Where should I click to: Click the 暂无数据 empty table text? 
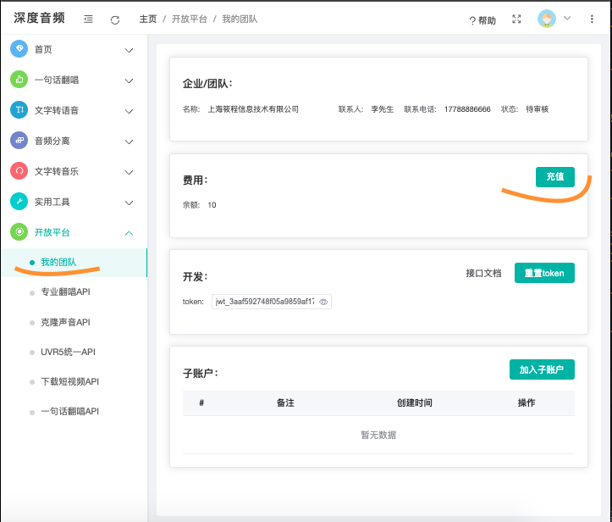378,435
